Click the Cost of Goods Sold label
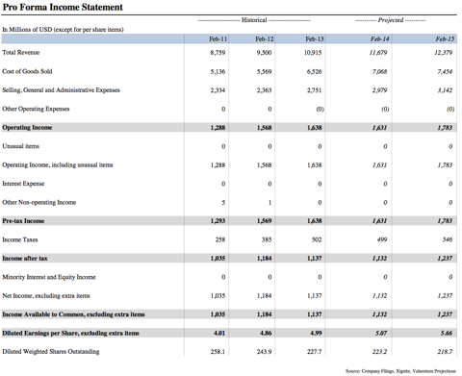This screenshot has height=376, width=462. click(27, 71)
